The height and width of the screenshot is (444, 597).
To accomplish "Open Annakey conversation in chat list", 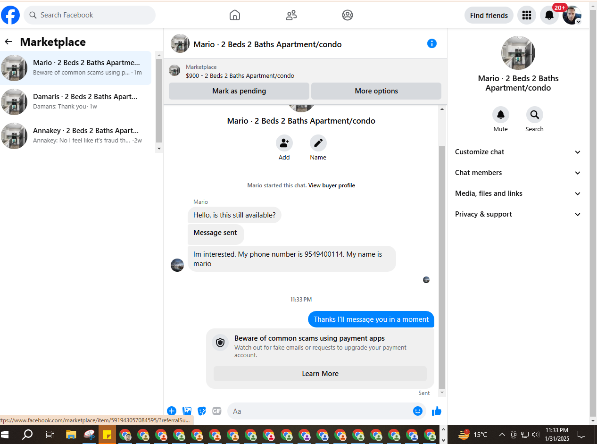I will (76, 135).
